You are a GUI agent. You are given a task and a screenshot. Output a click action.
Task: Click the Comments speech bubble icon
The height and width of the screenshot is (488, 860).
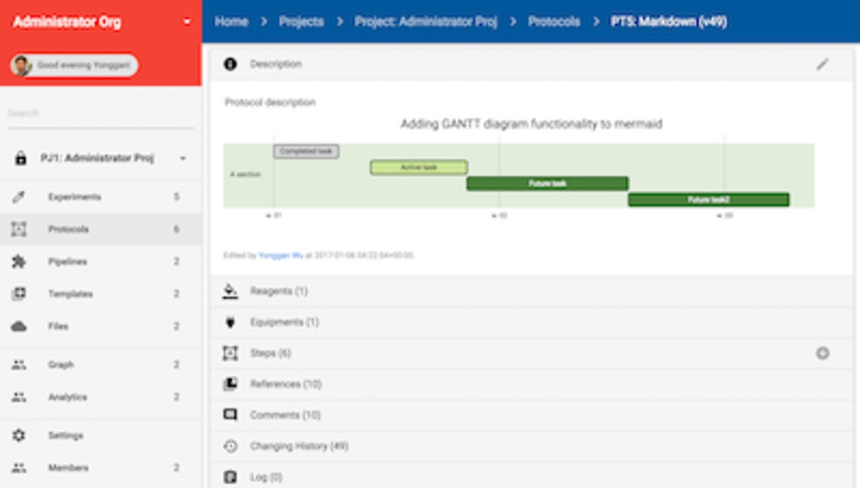click(x=230, y=415)
